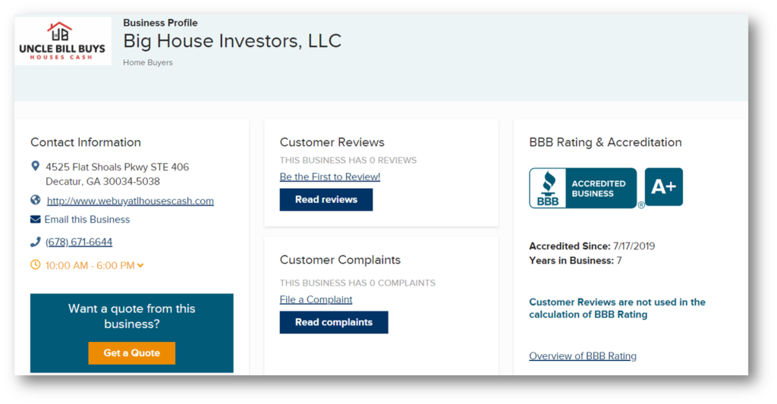Image resolution: width=777 pixels, height=404 pixels.
Task: Call phone number (678) 671-6644
Action: pyautogui.click(x=79, y=243)
